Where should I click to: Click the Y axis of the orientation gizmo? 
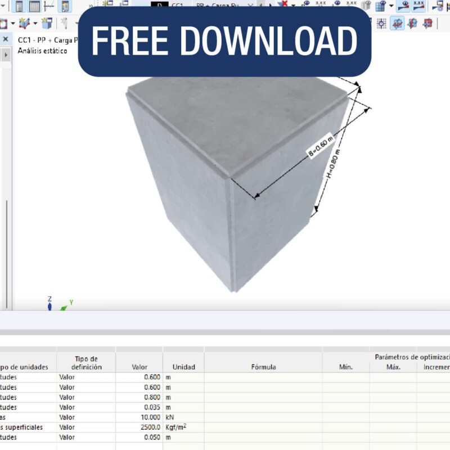[66, 305]
